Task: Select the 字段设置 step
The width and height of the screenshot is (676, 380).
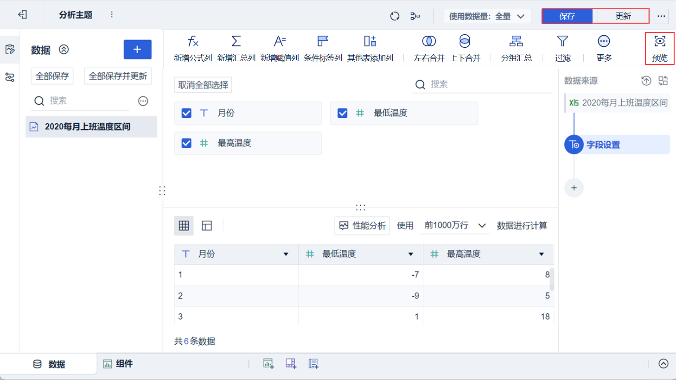Action: (x=617, y=145)
